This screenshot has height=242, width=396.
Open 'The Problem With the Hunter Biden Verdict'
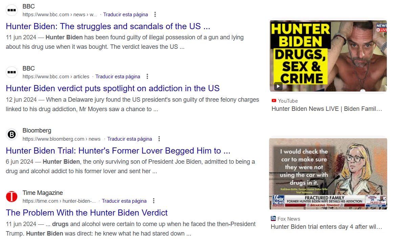pos(87,213)
